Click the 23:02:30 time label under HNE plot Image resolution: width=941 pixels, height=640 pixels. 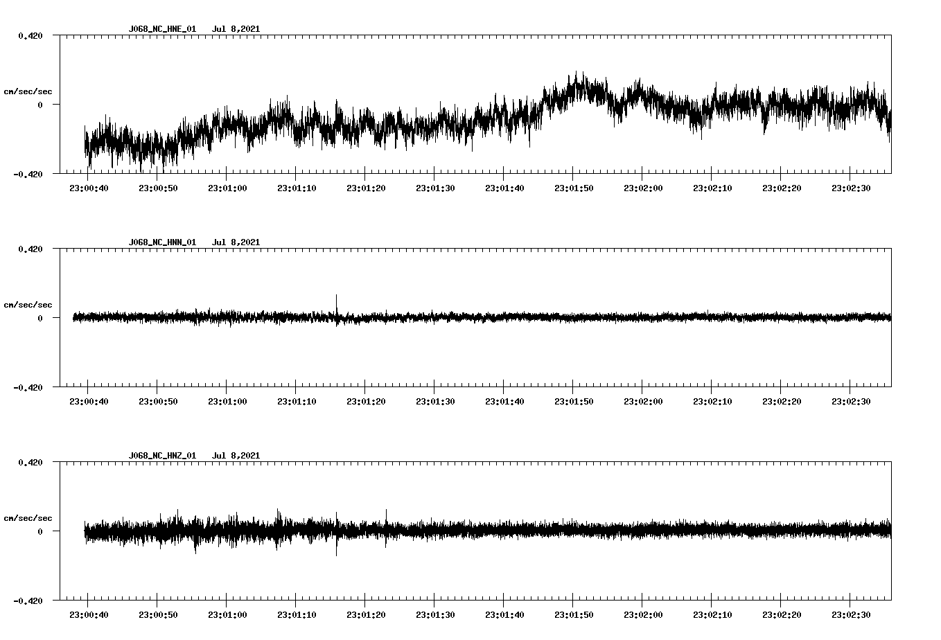pyautogui.click(x=850, y=188)
